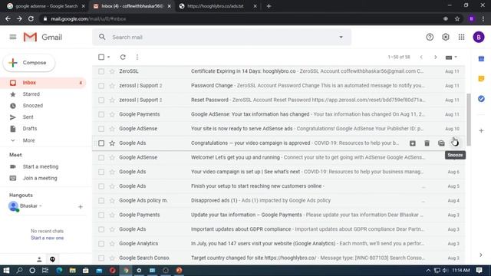Tick checkbox for Google Payments tax information changed email

[x=101, y=114]
